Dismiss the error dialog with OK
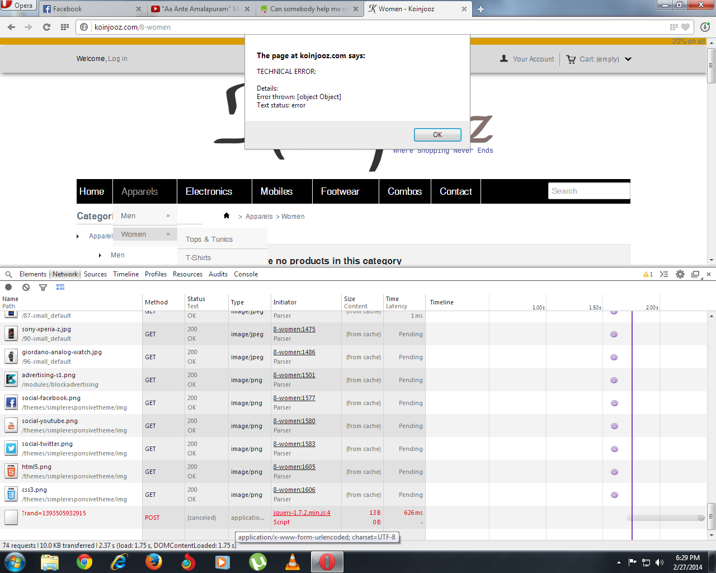The width and height of the screenshot is (716, 573). 437,135
